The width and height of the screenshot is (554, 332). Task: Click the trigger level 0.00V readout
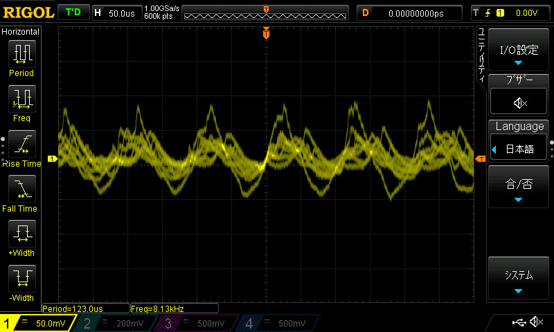[x=526, y=13]
